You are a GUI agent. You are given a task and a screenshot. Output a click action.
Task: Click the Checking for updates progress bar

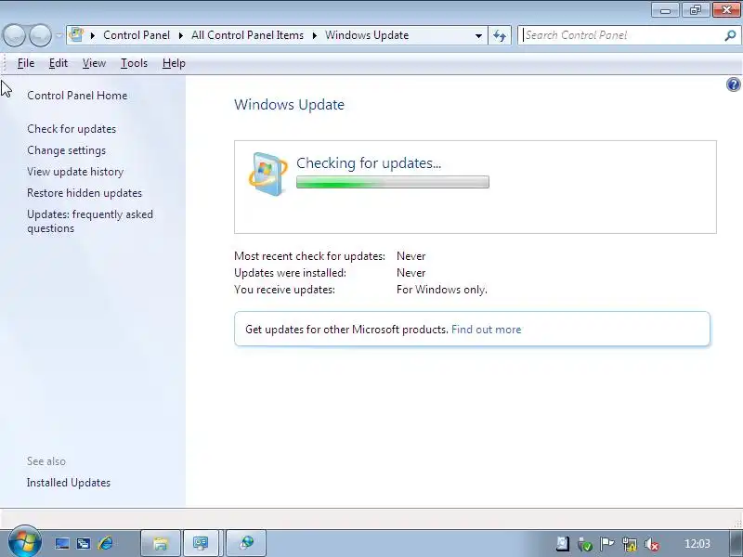click(x=393, y=182)
